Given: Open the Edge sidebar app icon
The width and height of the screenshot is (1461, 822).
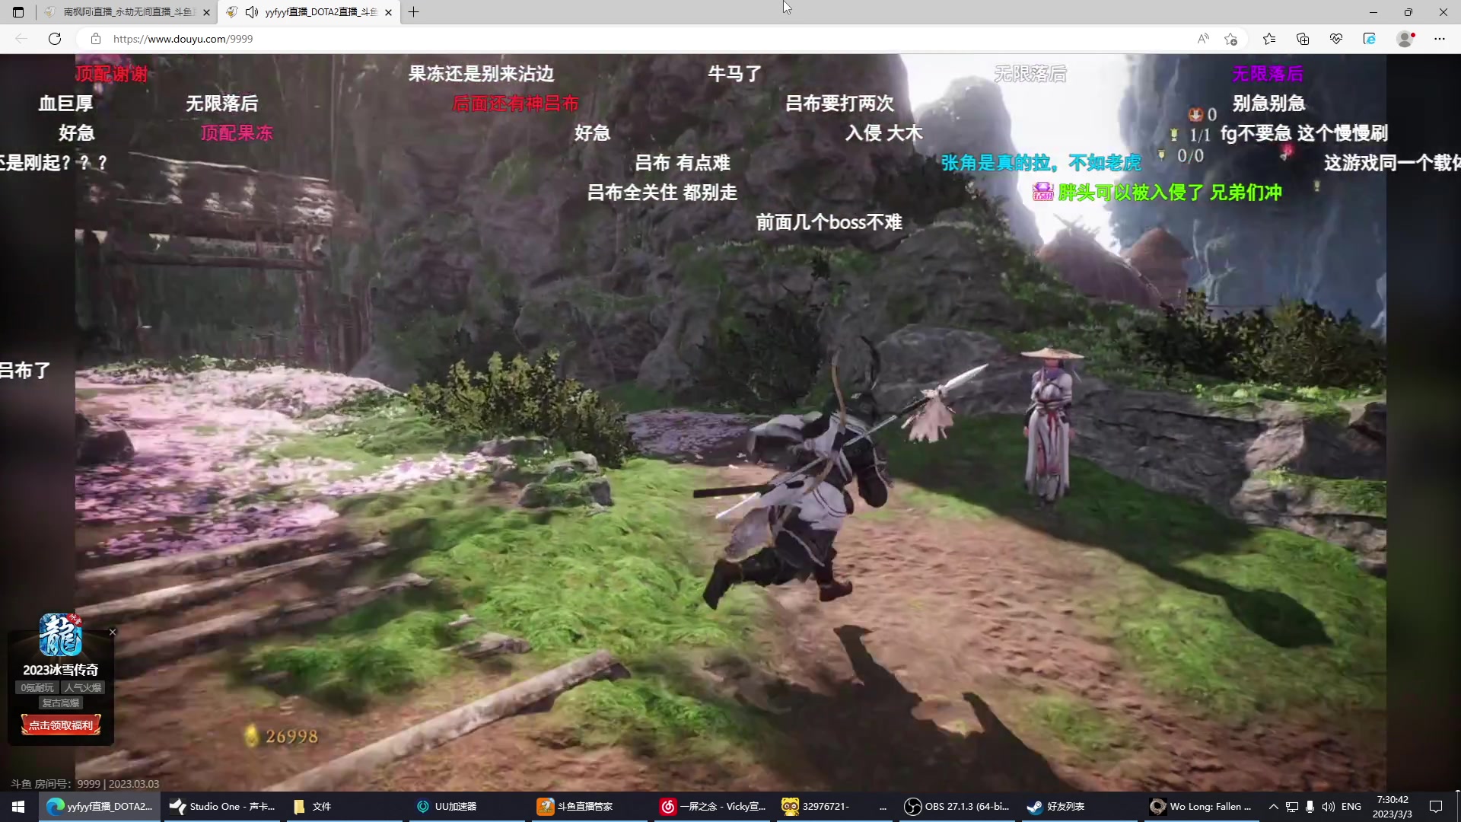Looking at the screenshot, I should (x=1370, y=39).
